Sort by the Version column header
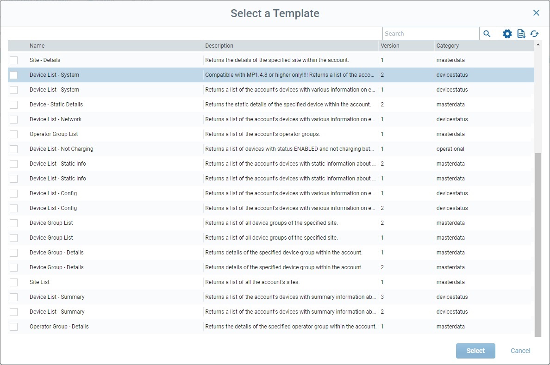 point(390,46)
